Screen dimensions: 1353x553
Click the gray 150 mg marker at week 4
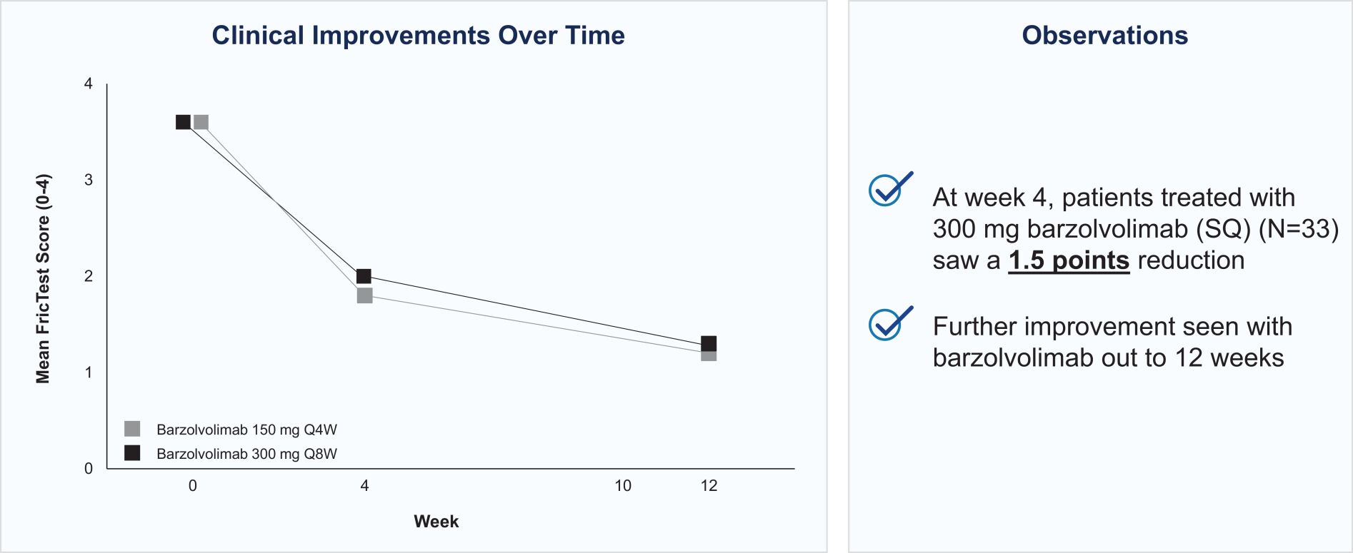coord(364,295)
